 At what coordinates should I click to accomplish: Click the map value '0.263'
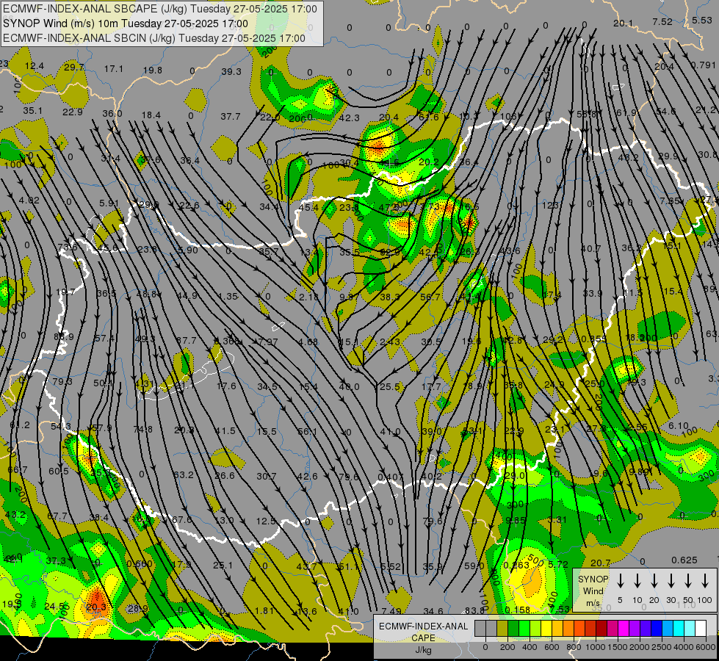click(516, 566)
